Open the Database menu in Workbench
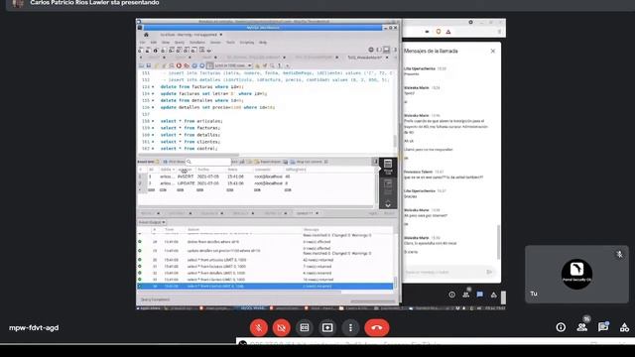 tap(197, 43)
